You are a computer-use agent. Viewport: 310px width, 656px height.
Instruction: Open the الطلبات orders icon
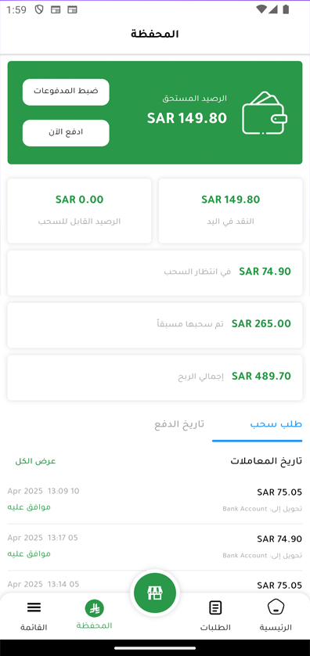[215, 607]
